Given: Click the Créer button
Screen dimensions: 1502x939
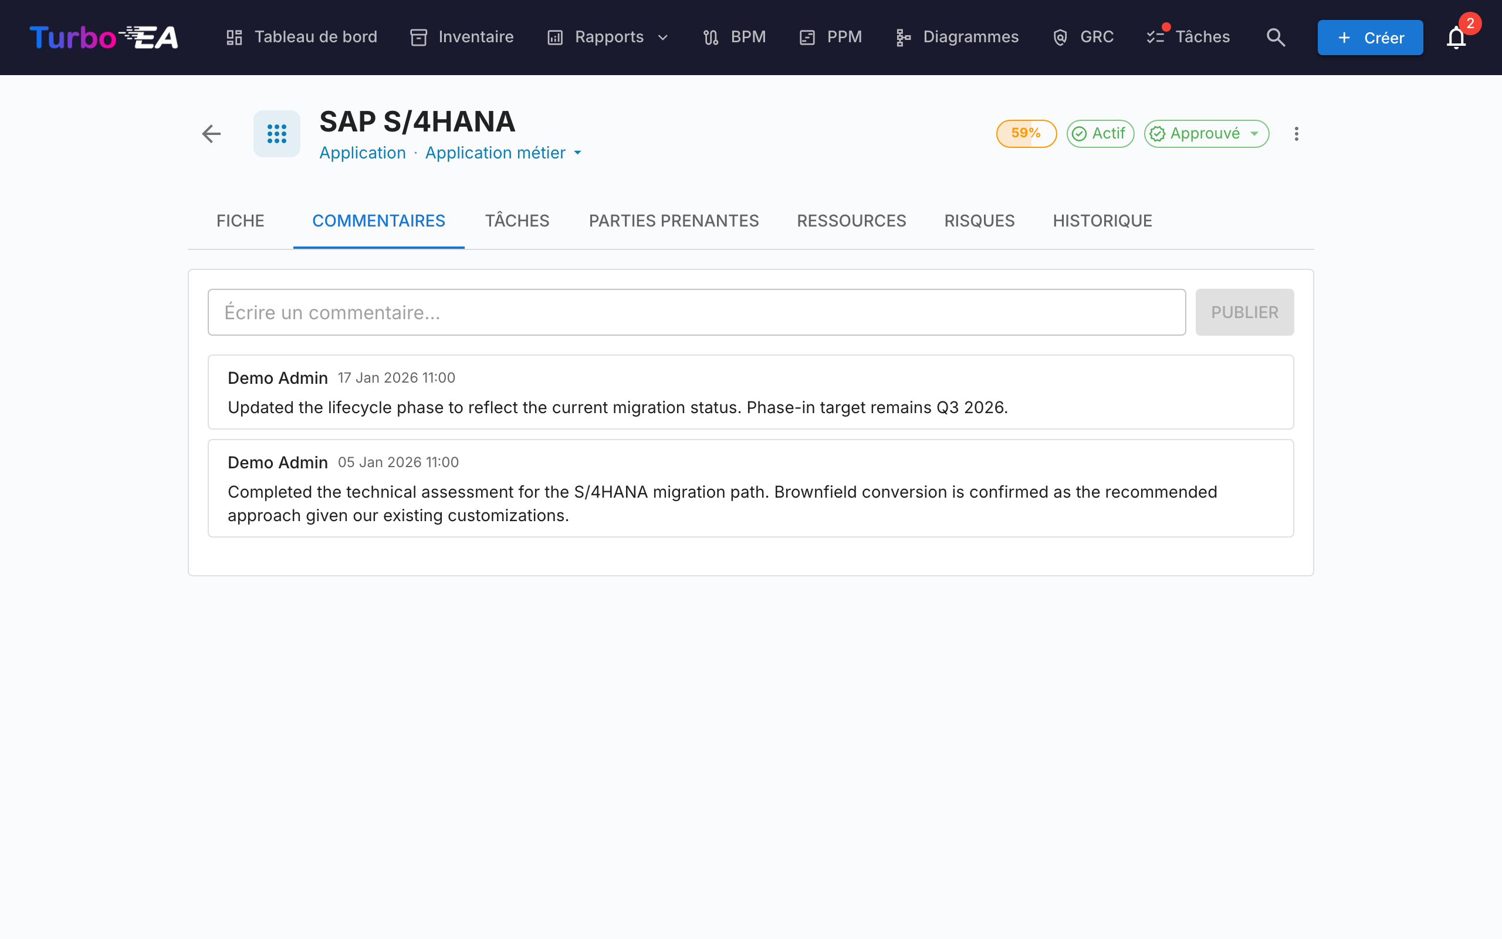Looking at the screenshot, I should coord(1370,38).
